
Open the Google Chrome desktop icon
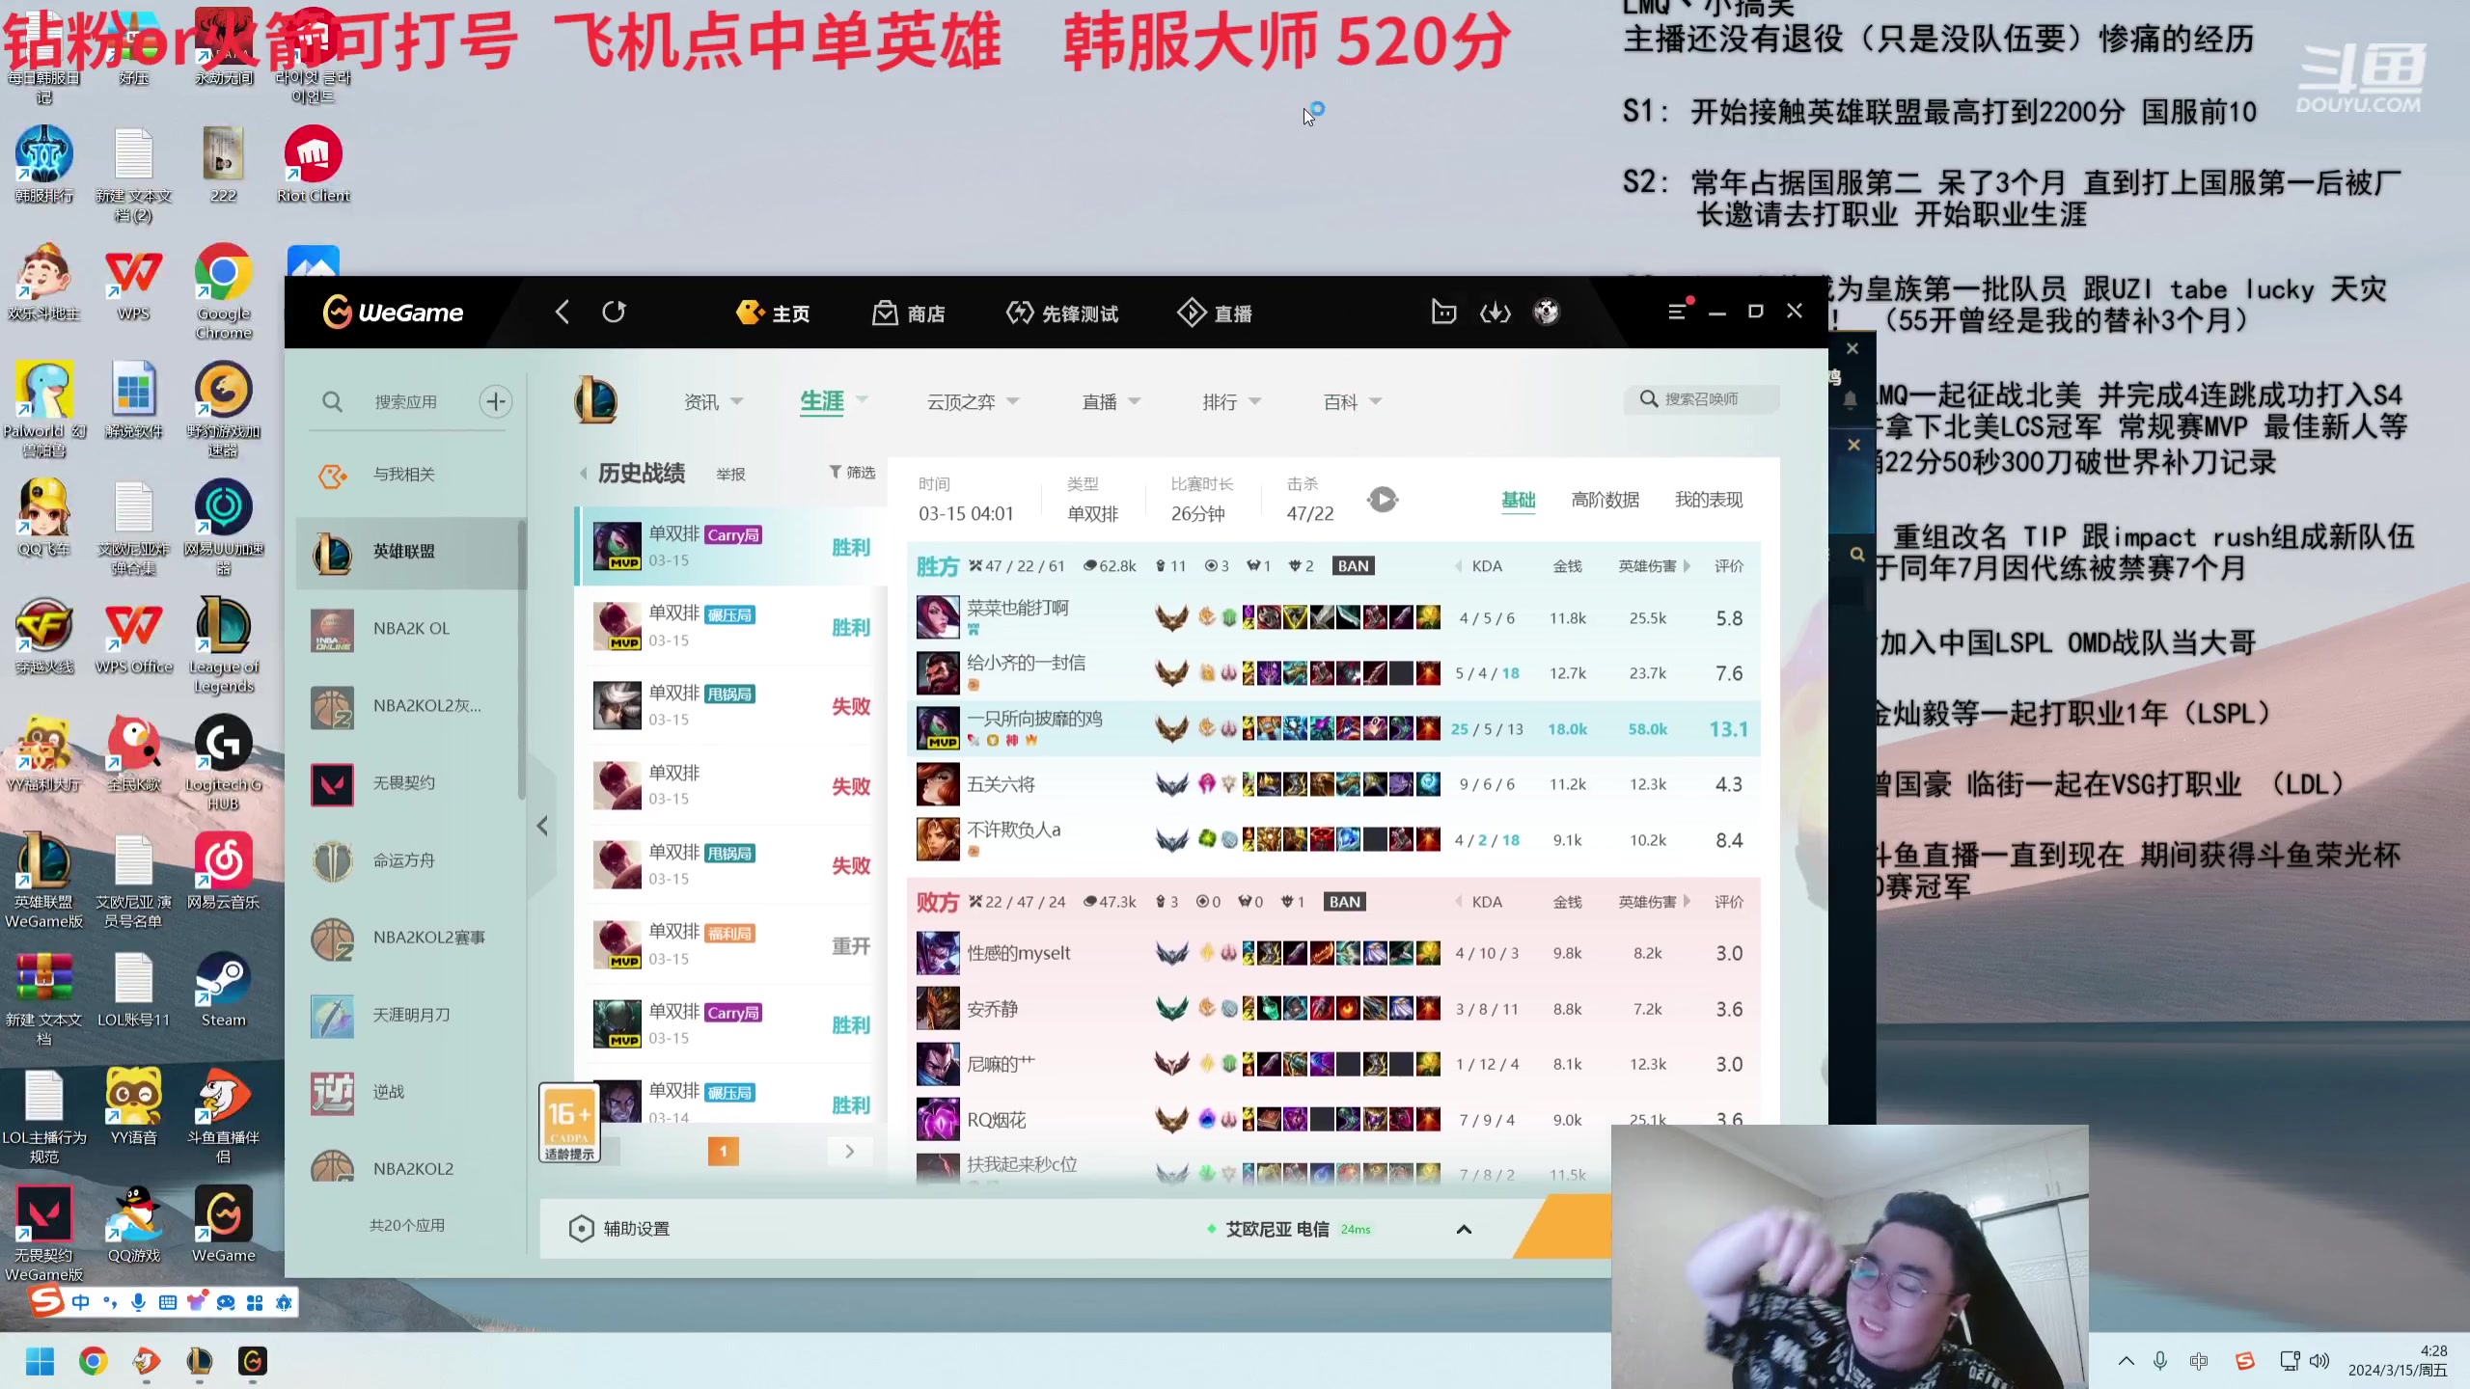(x=223, y=291)
